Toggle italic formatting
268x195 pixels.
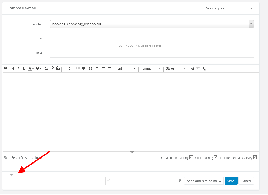pyautogui.click(x=18, y=68)
